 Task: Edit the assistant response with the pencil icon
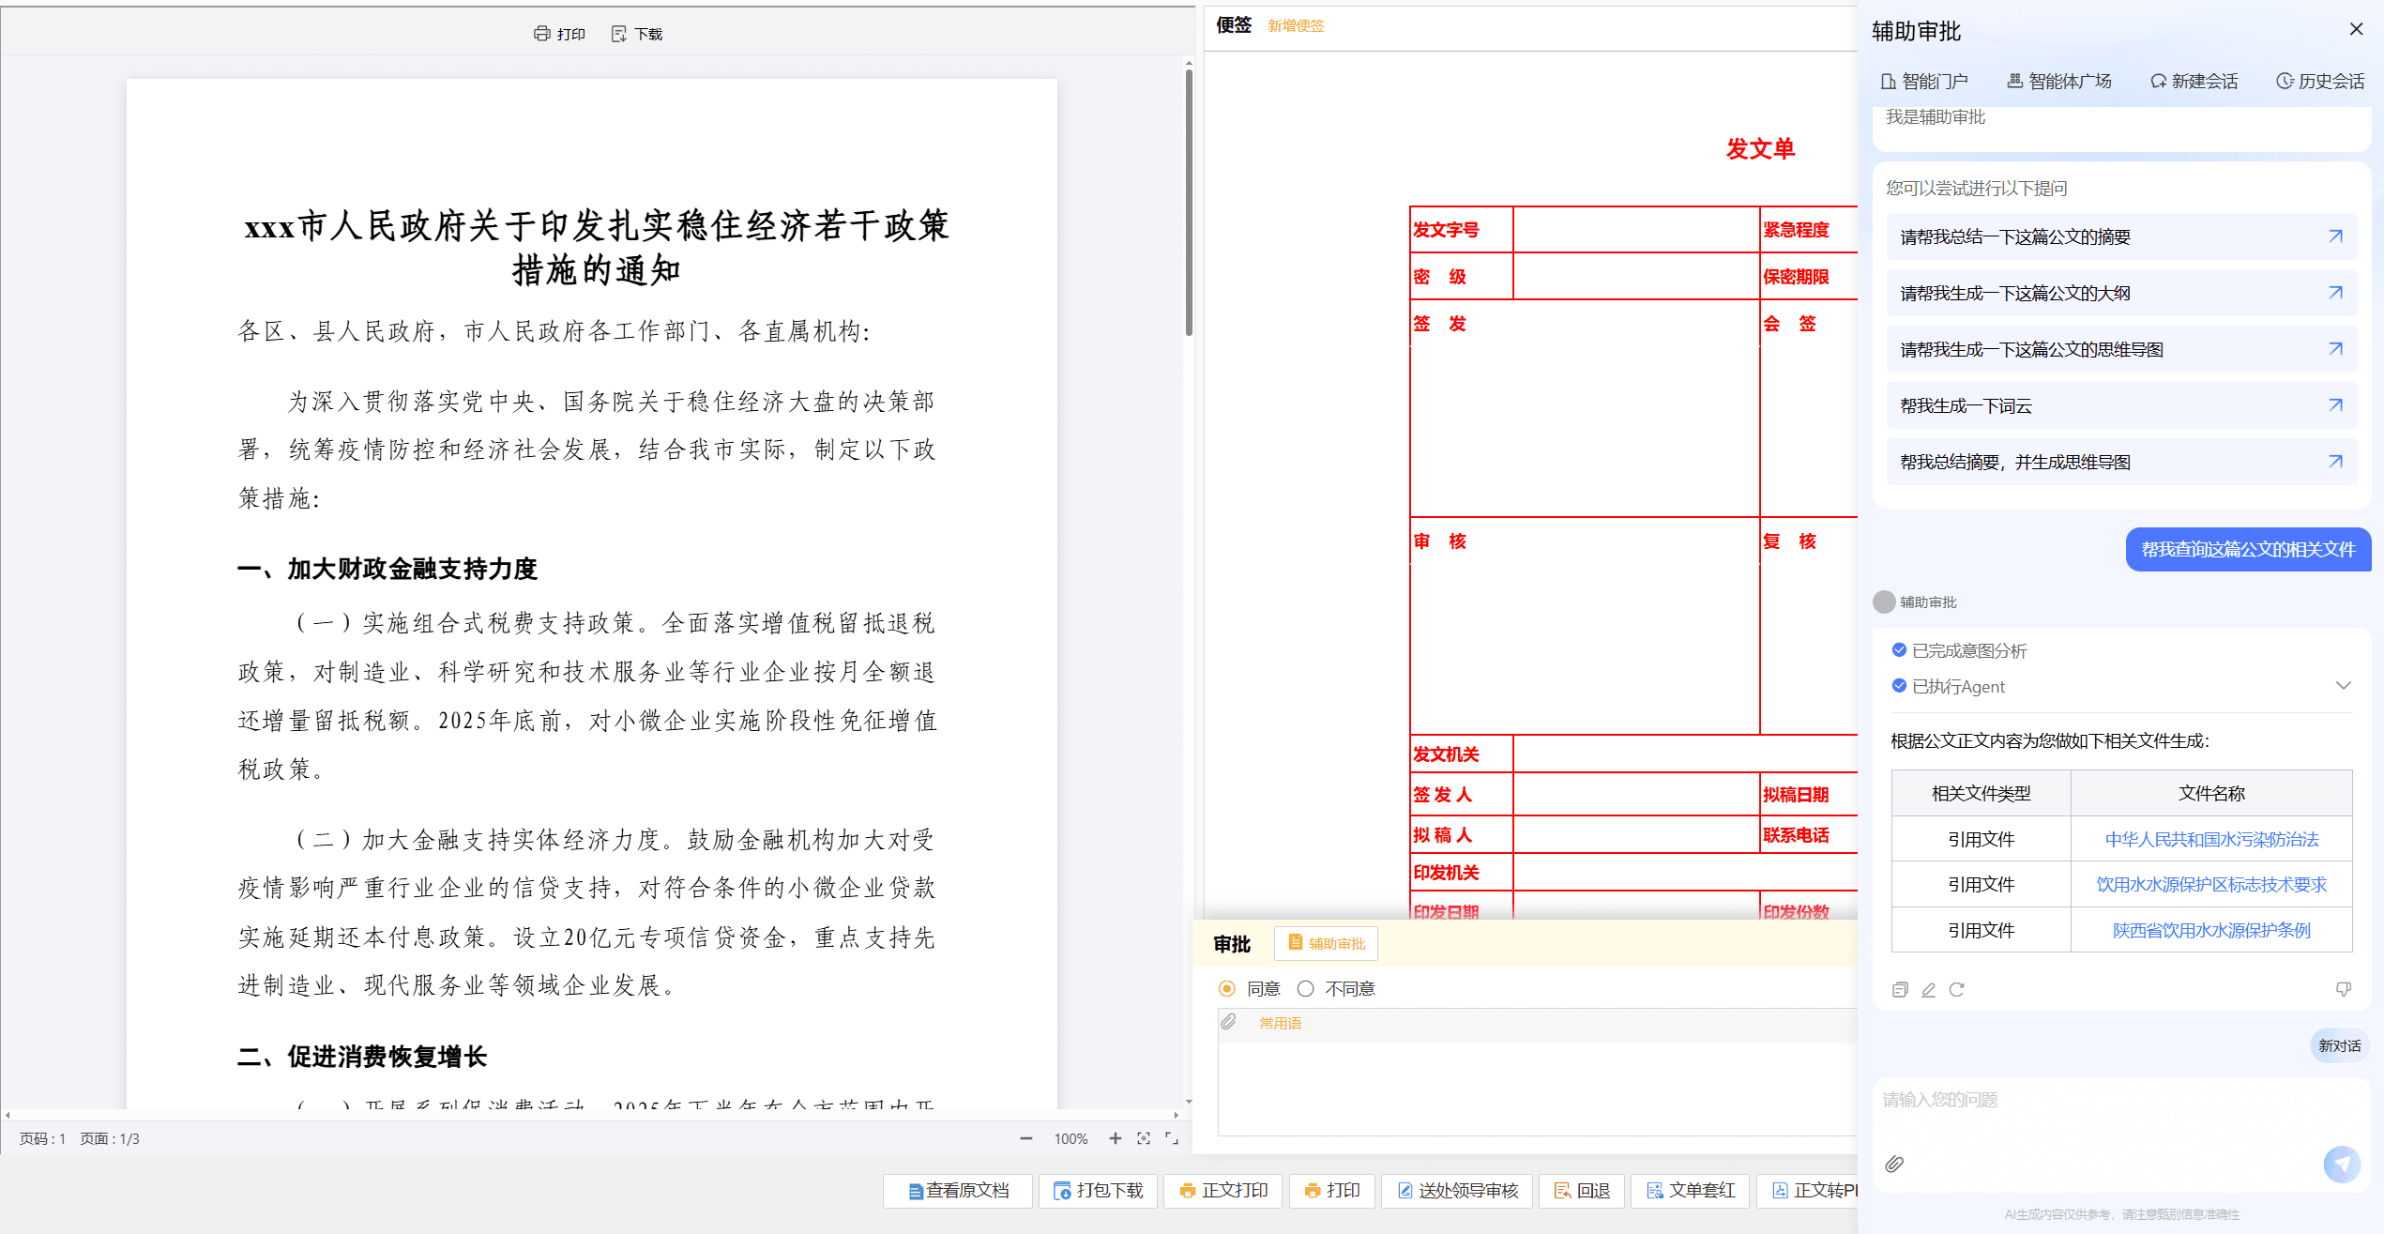coord(1928,989)
